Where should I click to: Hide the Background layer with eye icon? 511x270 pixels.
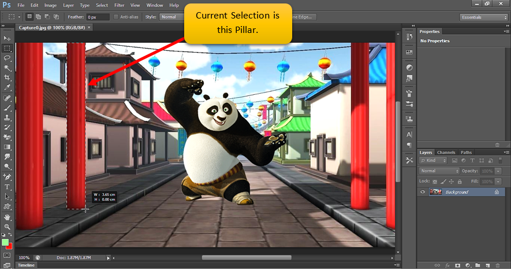pos(423,192)
